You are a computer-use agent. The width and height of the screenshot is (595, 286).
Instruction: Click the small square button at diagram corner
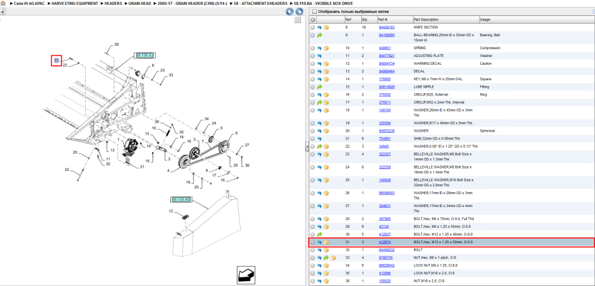pyautogui.click(x=298, y=20)
